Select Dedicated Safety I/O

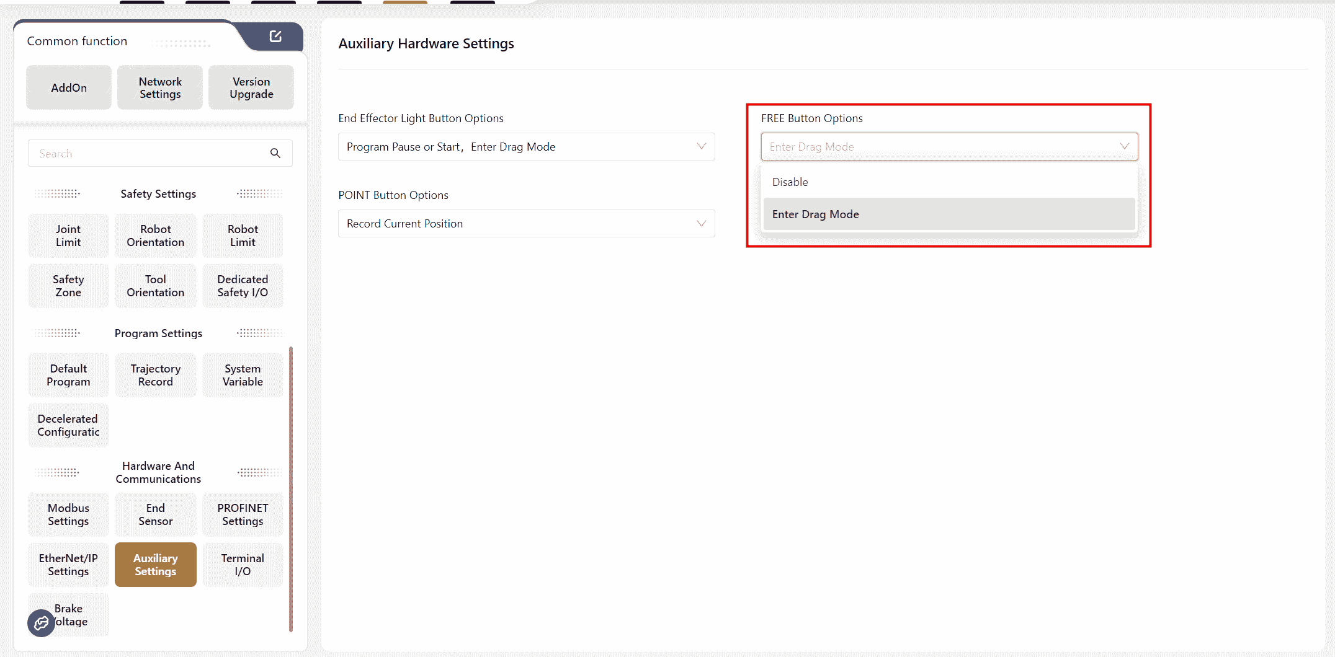(243, 286)
